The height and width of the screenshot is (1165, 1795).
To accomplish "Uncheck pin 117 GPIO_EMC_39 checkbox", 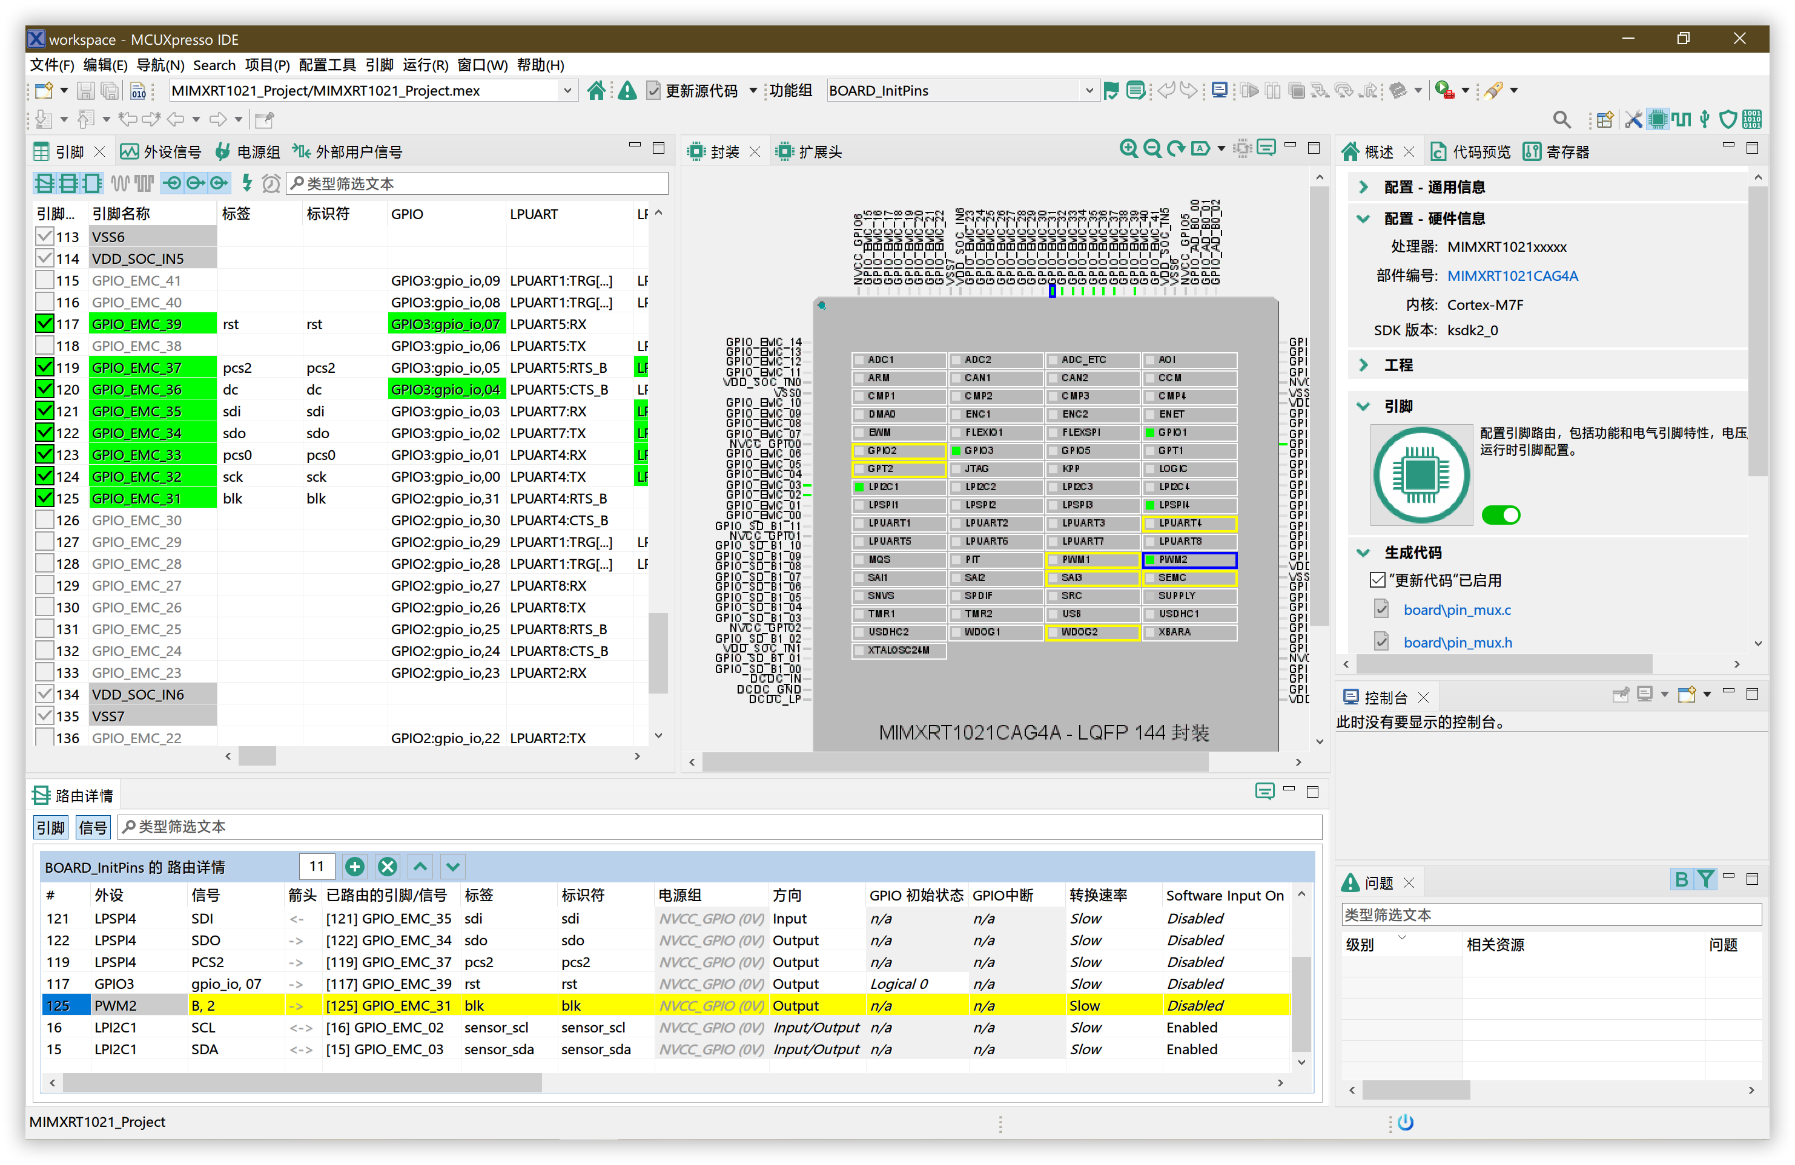I will pyautogui.click(x=44, y=324).
